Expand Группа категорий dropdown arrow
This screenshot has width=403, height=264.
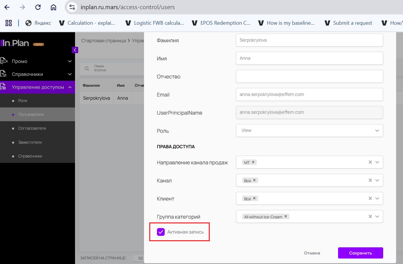coord(377,217)
